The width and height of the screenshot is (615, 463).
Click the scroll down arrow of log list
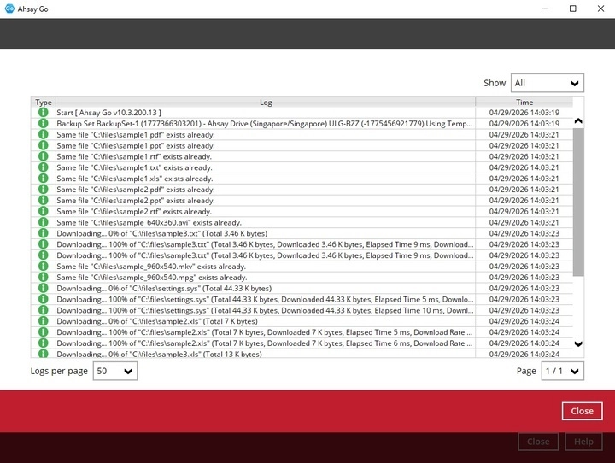[x=578, y=343]
